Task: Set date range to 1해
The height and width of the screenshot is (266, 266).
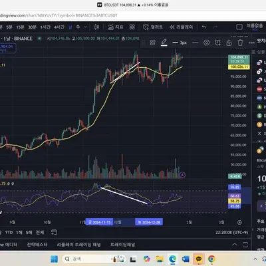Action: 19,232
